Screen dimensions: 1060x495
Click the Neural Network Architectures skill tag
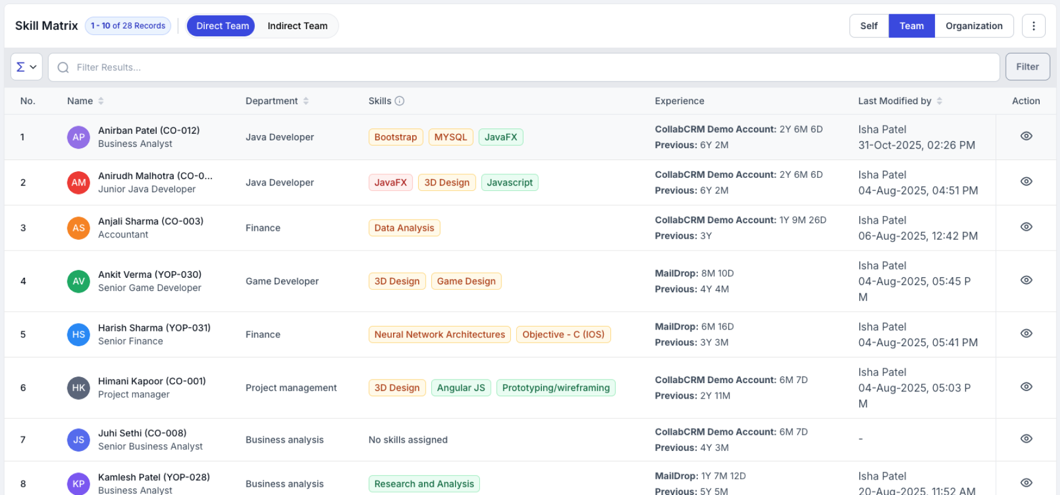(x=439, y=334)
